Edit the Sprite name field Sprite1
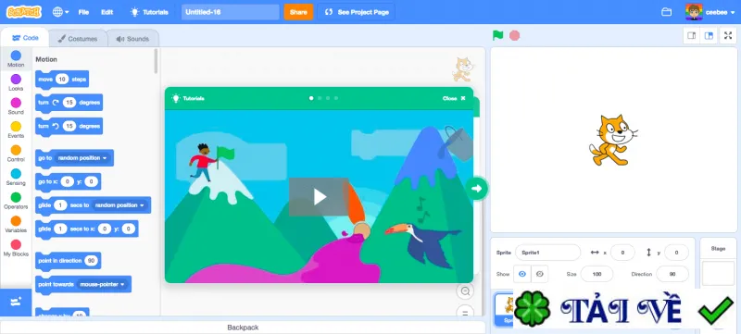The width and height of the screenshot is (741, 334). tap(547, 253)
